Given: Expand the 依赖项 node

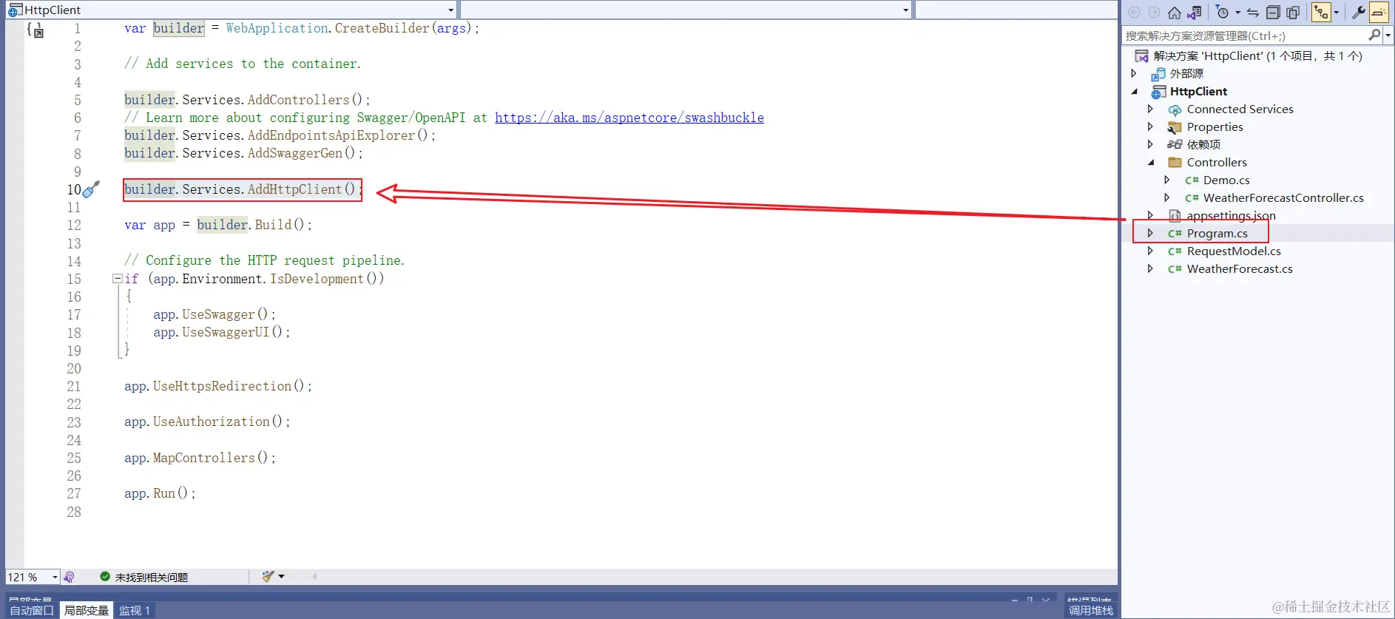Looking at the screenshot, I should pos(1150,144).
